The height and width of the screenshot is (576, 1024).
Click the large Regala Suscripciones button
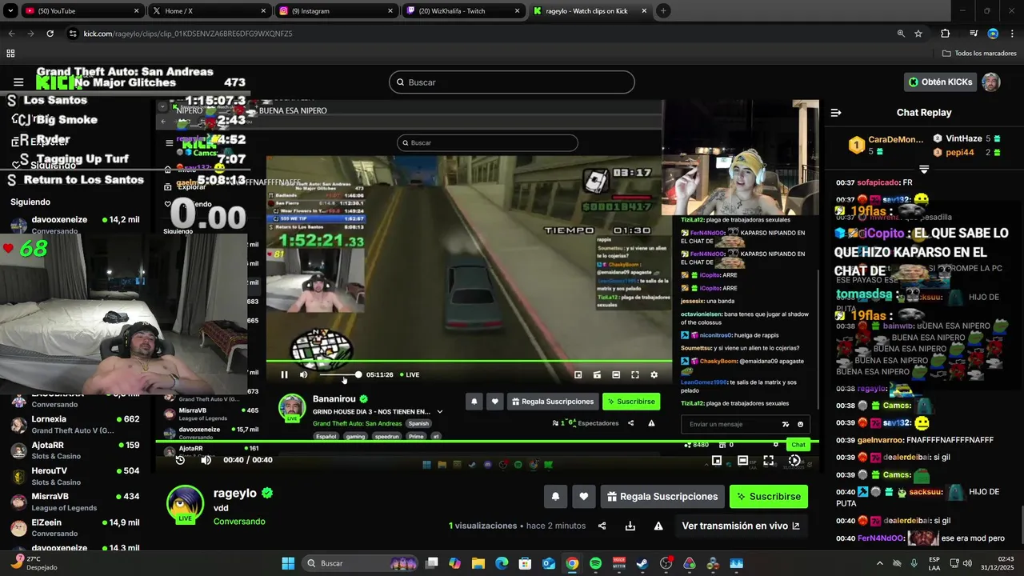tap(662, 496)
